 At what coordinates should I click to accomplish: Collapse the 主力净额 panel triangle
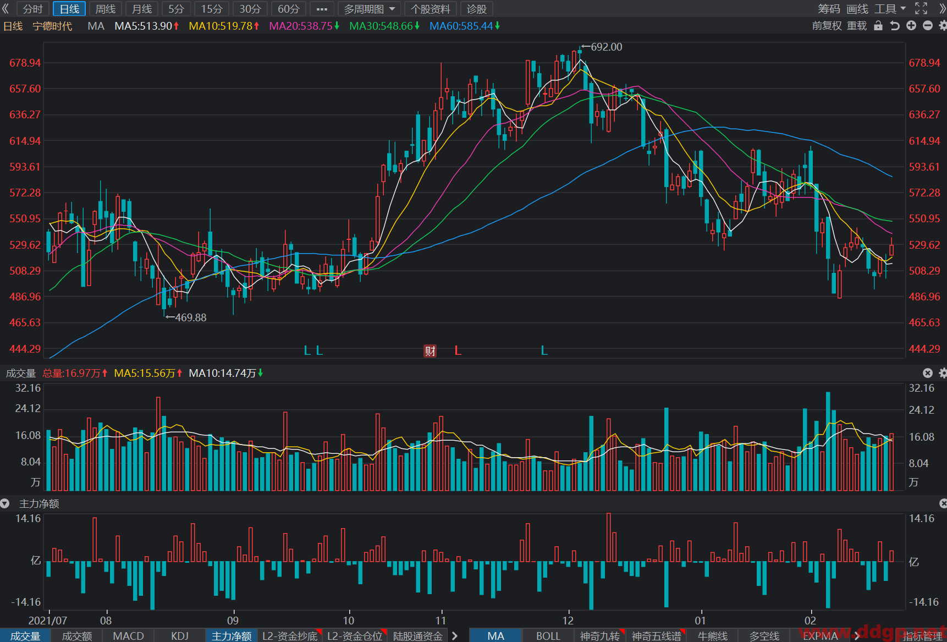pos(5,503)
